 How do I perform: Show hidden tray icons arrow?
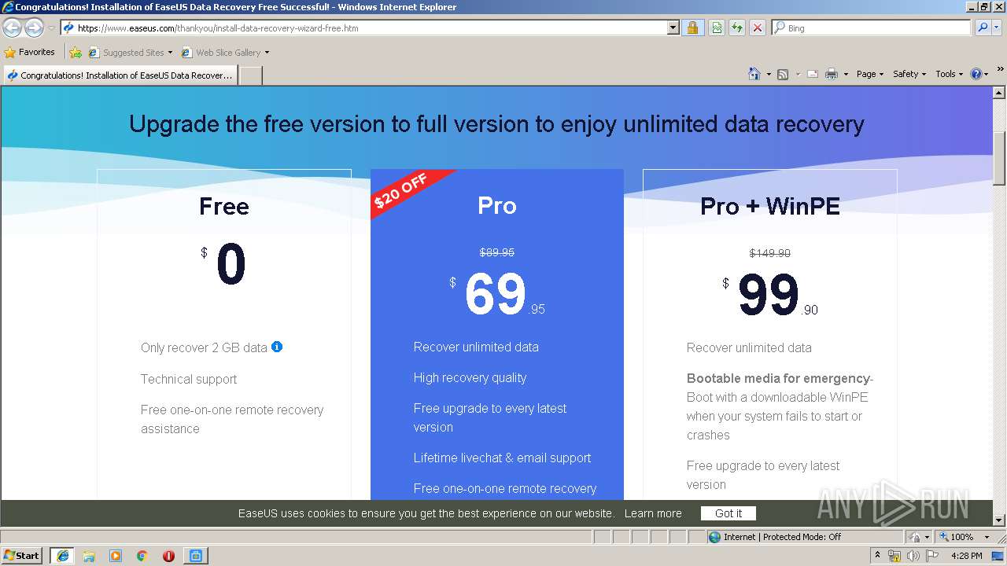[877, 556]
